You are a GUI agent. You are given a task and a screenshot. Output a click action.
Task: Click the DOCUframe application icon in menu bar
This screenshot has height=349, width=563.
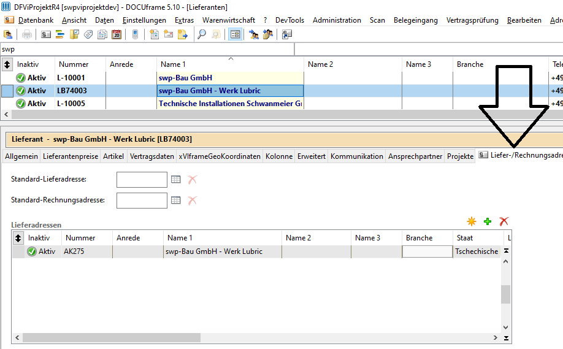click(x=9, y=20)
